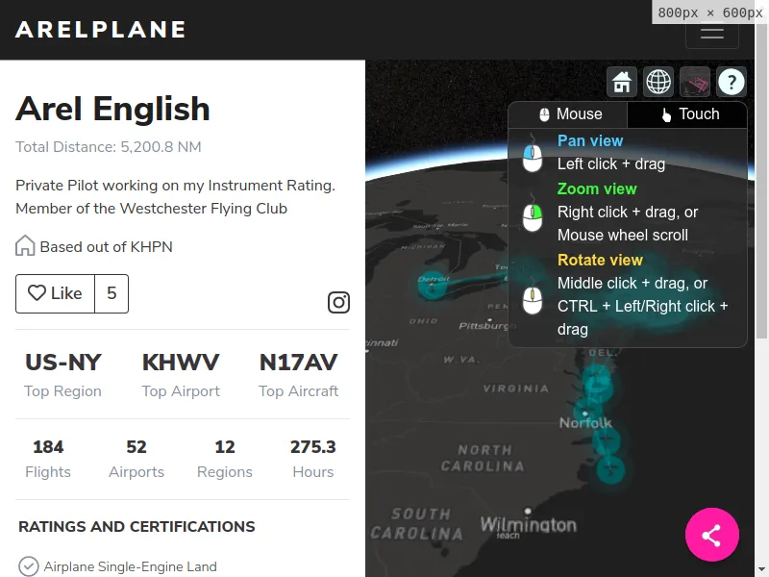Screen dimensions: 769x577
Task: Click the Like heart button
Action: tap(55, 293)
